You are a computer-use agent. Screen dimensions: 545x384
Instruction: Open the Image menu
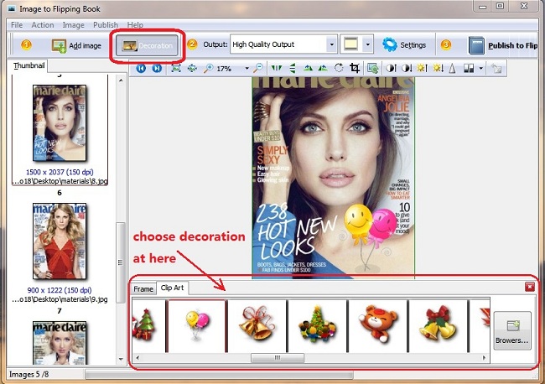[x=73, y=25]
